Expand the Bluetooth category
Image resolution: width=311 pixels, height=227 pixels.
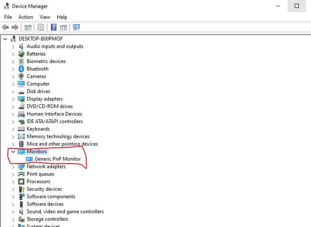[x=13, y=69]
